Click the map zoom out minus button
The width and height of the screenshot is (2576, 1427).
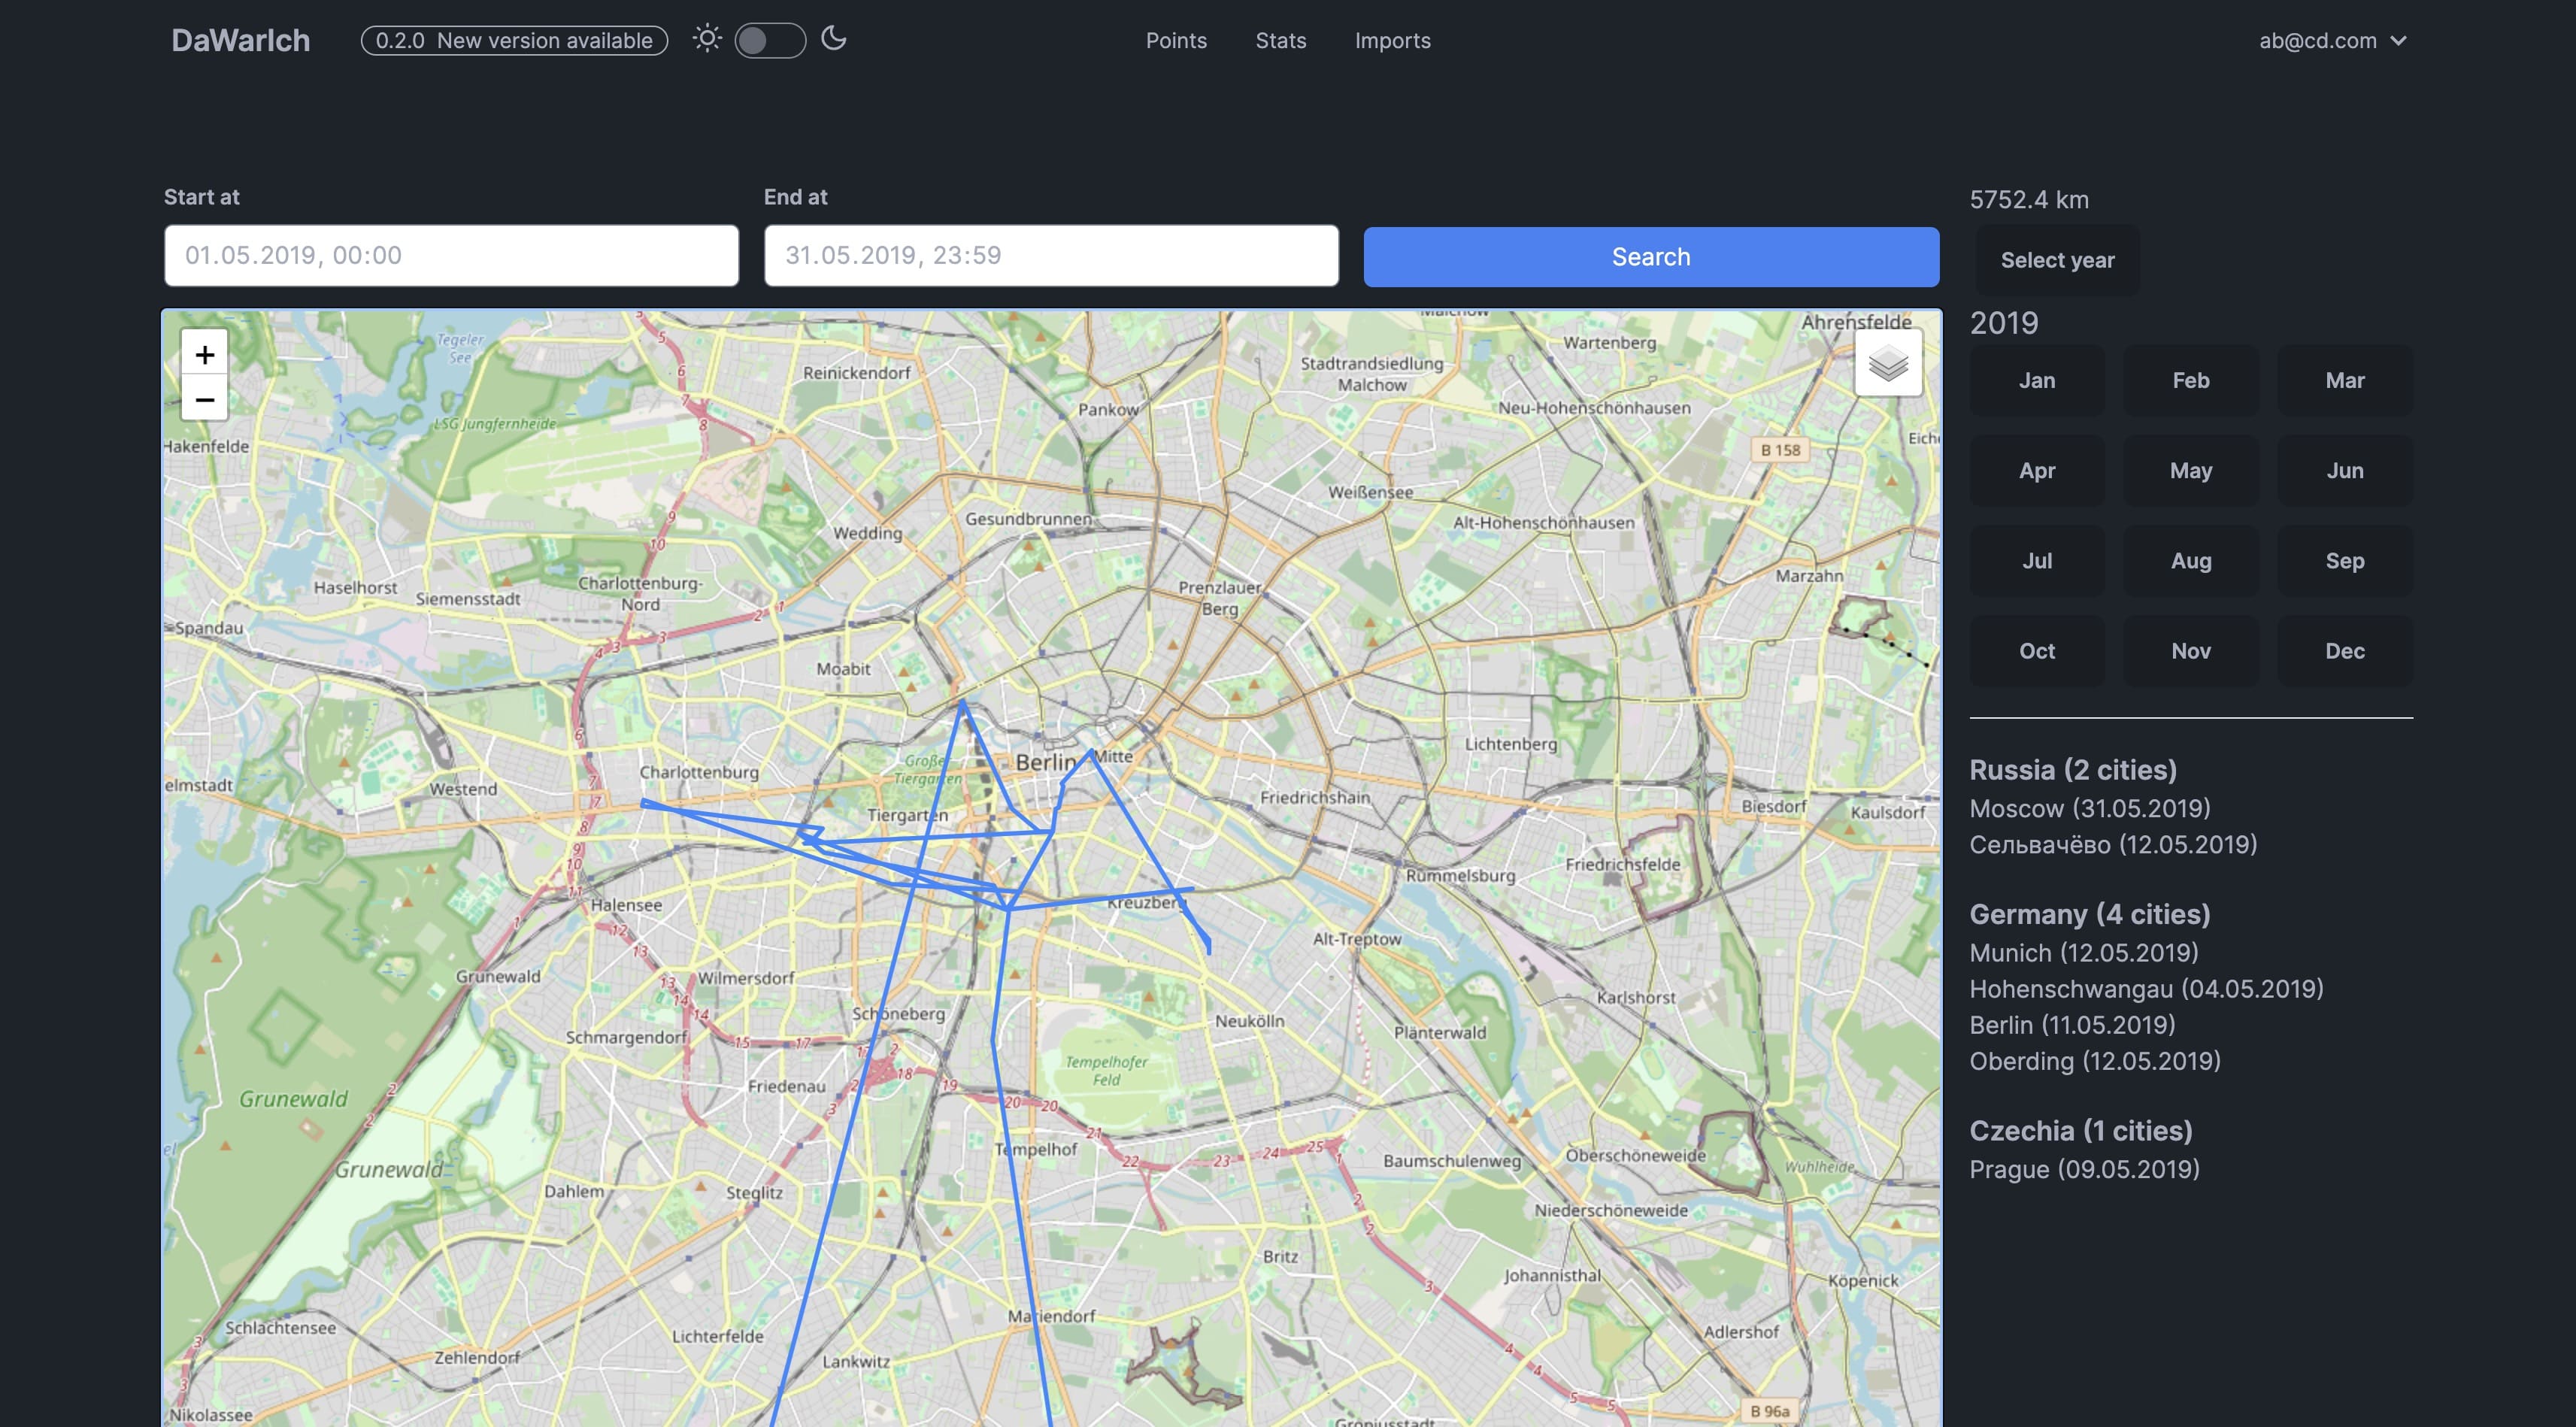(x=204, y=400)
